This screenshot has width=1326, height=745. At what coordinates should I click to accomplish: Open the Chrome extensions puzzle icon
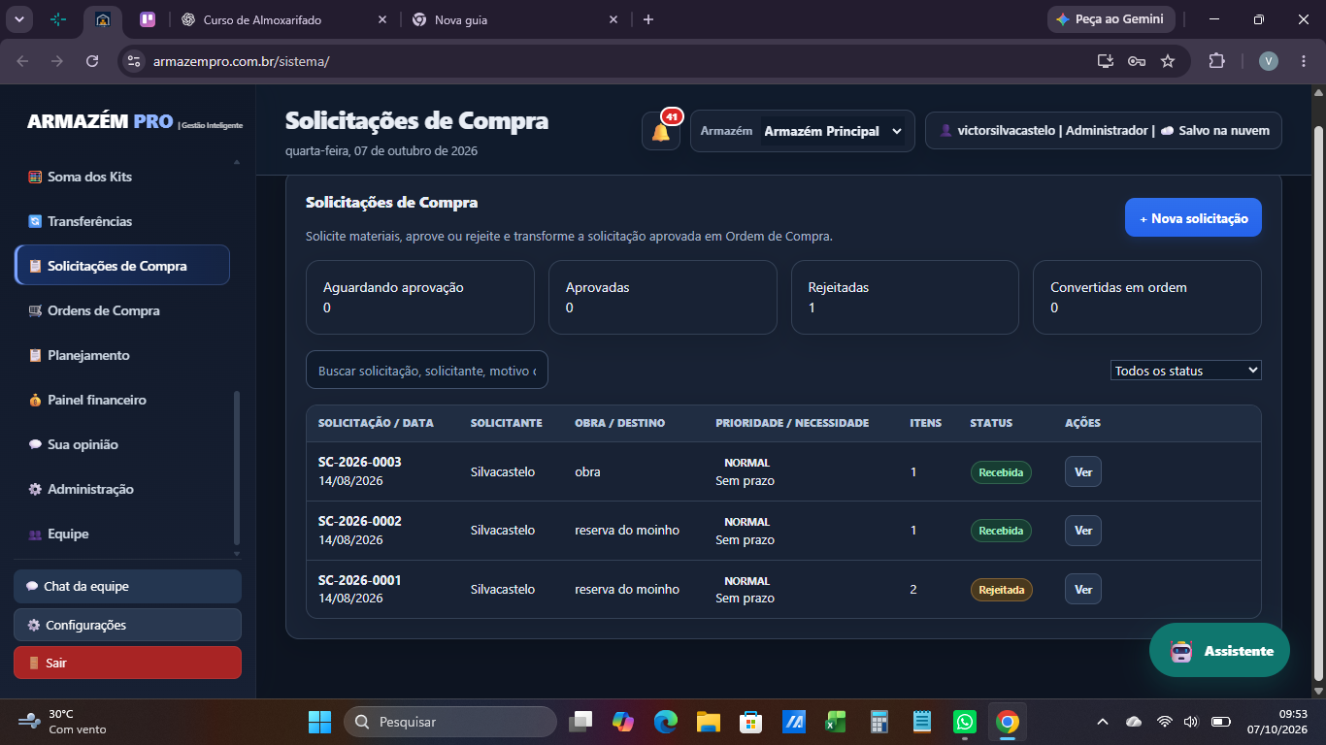[x=1216, y=61]
